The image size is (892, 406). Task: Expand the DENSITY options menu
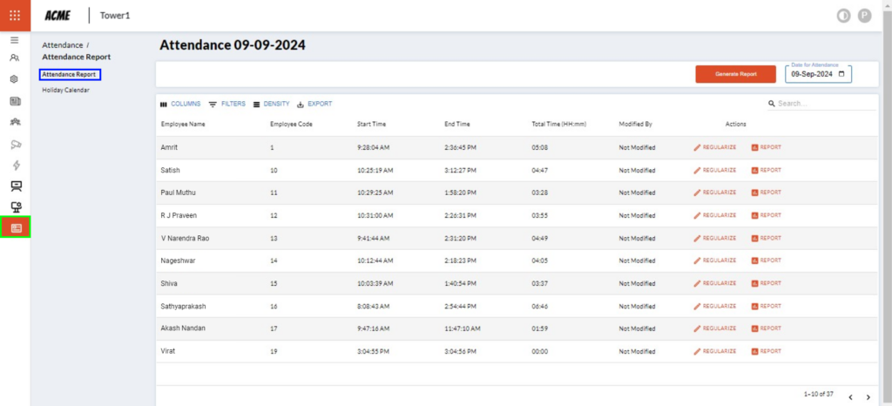271,104
